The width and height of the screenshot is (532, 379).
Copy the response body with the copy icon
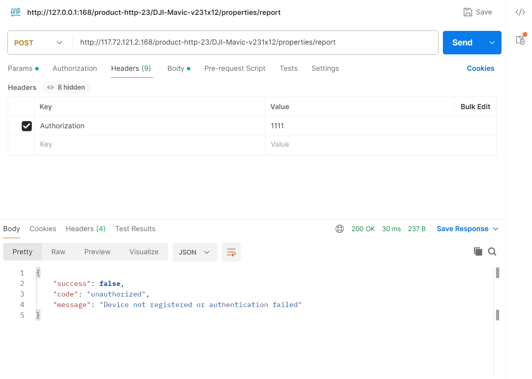(x=478, y=251)
